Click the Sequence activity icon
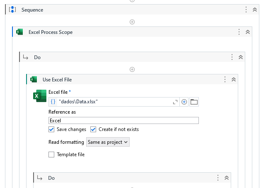The height and width of the screenshot is (188, 261). (12, 10)
